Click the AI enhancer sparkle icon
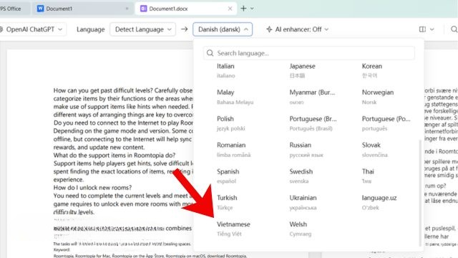 point(269,29)
